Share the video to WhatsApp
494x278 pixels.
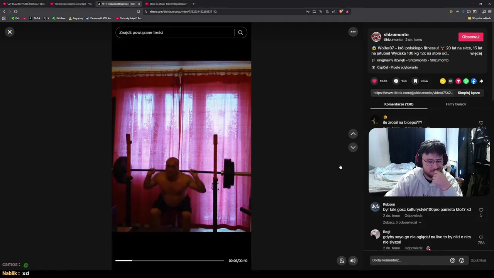pos(466,81)
